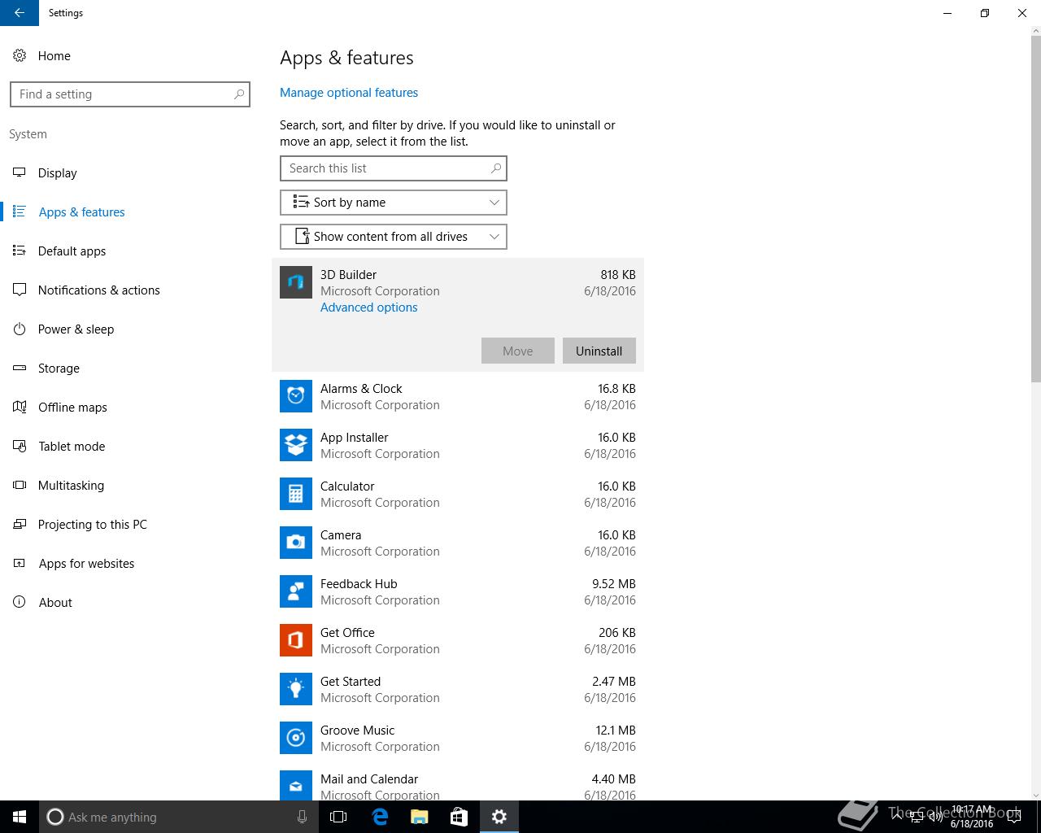Click the Manage optional features link

click(x=349, y=93)
